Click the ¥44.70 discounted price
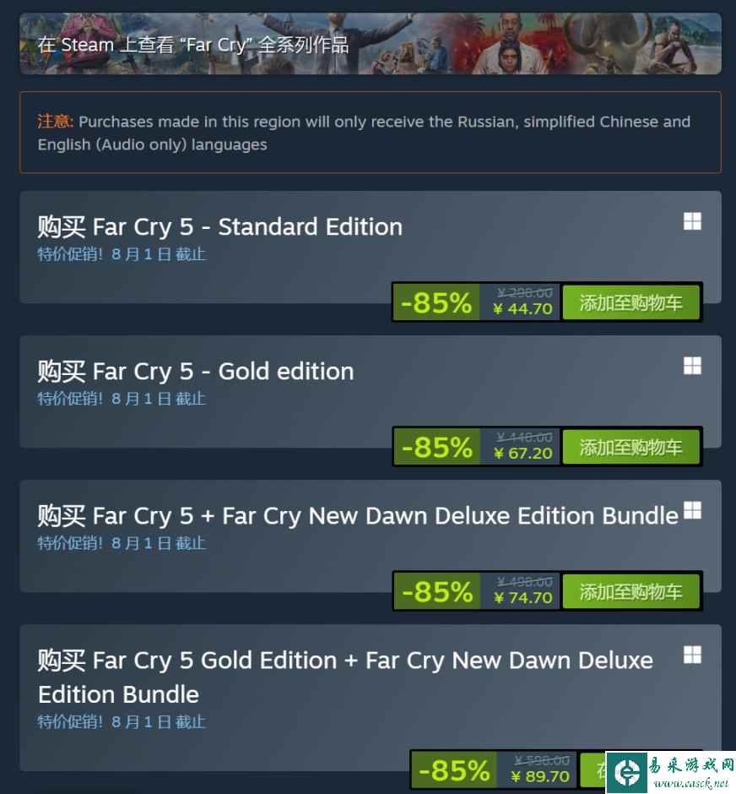This screenshot has width=736, height=794. [522, 308]
